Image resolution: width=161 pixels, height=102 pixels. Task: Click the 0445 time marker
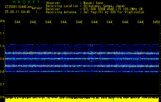coord(79,22)
